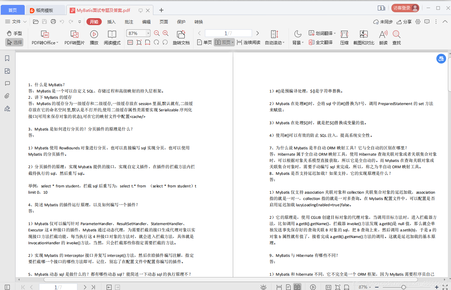Image resolution: width=451 pixels, height=290 pixels.
Task: Zoom in with plus magnifier
Action: tap(166, 33)
